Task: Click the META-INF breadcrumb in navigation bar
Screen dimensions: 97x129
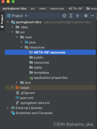Action: point(75,9)
